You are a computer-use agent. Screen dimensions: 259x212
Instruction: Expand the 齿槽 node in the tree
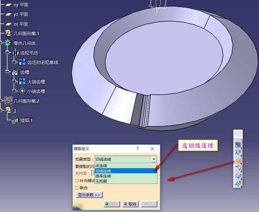coord(8,72)
